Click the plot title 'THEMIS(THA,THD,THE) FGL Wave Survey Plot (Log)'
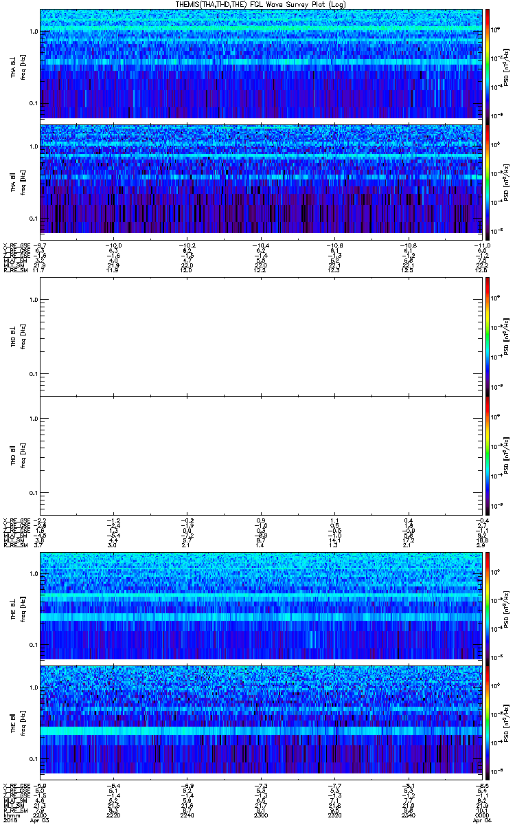 tap(262, 4)
